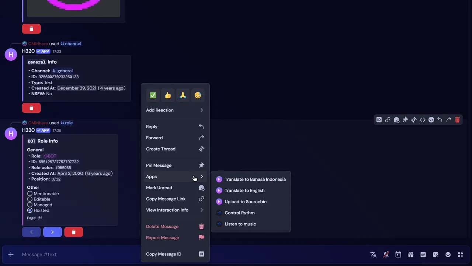Image resolution: width=472 pixels, height=266 pixels.
Task: Choose Translate to Bahasa Indonesia app command
Action: [x=251, y=179]
